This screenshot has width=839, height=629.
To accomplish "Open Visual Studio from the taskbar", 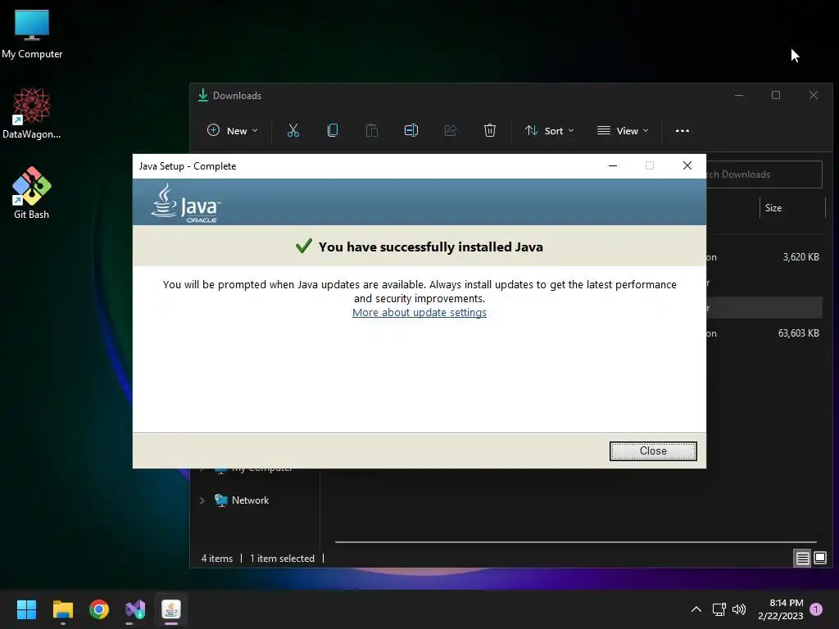I will (x=135, y=609).
